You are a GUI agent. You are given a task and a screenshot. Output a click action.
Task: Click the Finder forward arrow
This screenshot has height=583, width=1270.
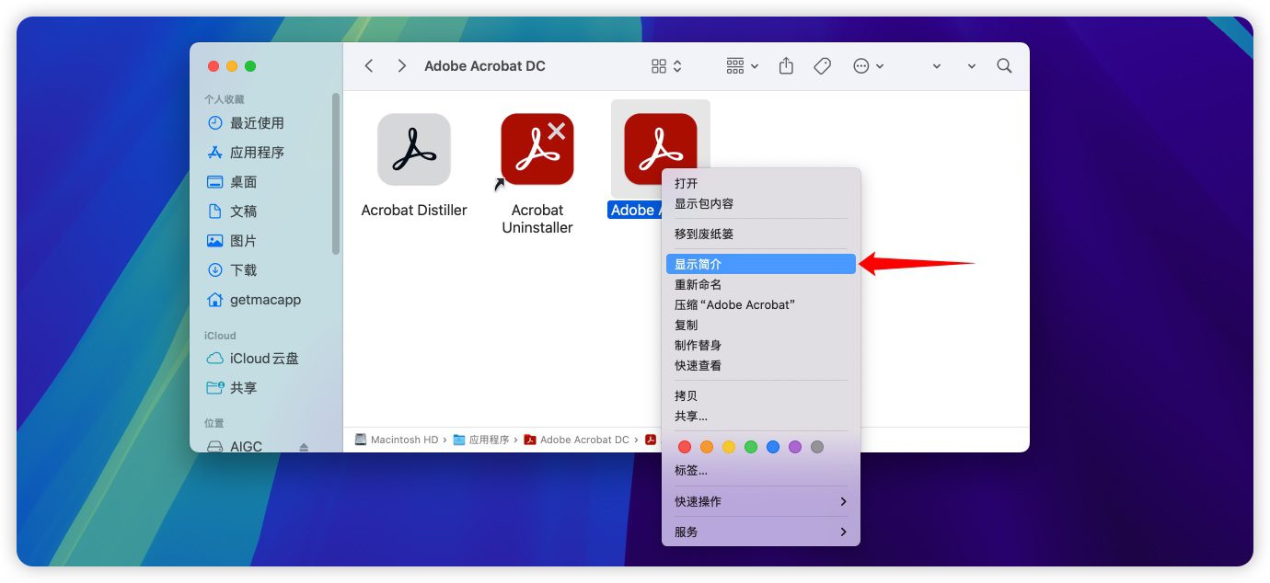tap(401, 66)
